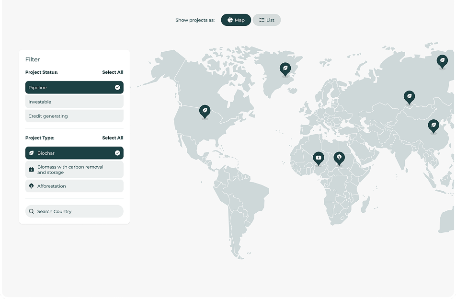This screenshot has height=299, width=456.
Task: Switch to the List view tab
Action: 267,20
